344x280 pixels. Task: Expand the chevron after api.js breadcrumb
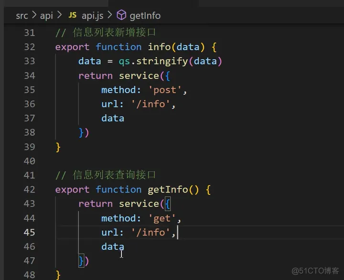(110, 15)
